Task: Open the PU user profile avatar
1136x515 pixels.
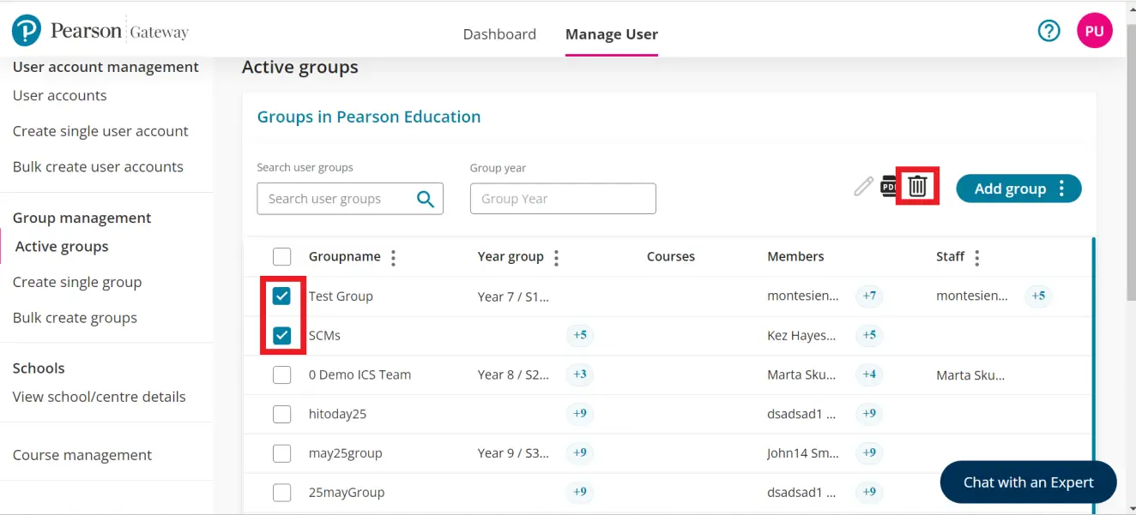Action: (1094, 31)
